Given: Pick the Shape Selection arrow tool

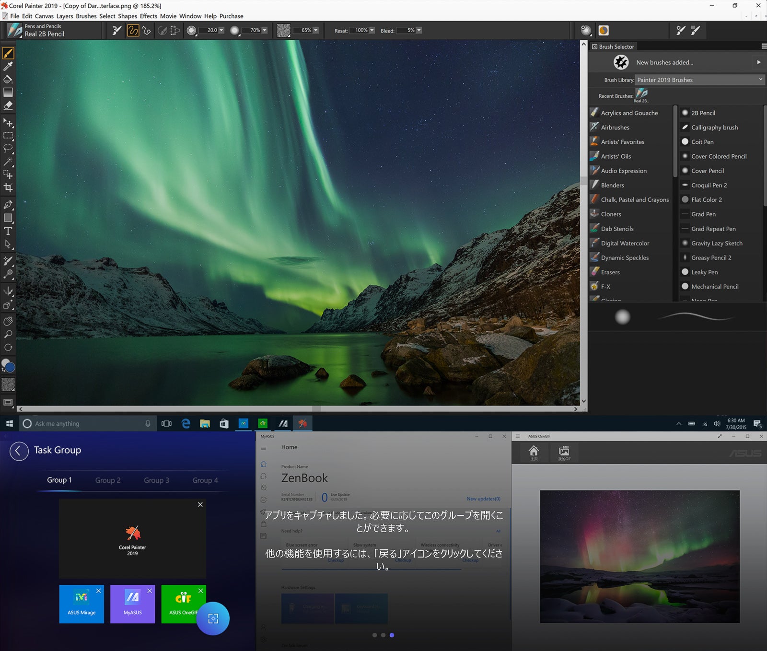Looking at the screenshot, I should coord(8,244).
